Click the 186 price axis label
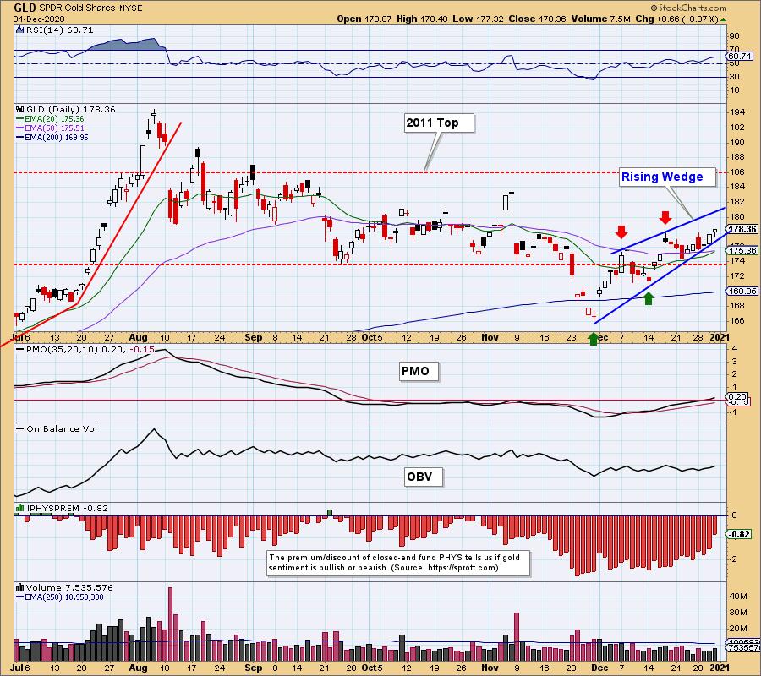The width and height of the screenshot is (761, 676). click(736, 172)
